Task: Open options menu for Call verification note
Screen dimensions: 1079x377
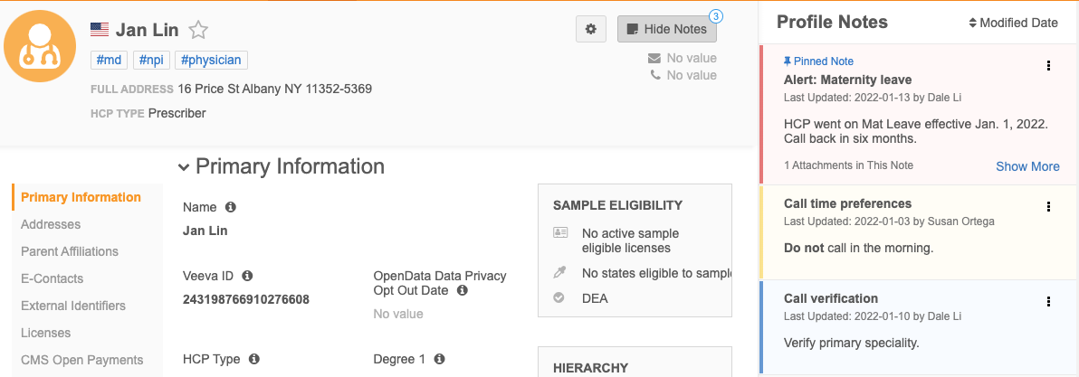Action: (1048, 302)
